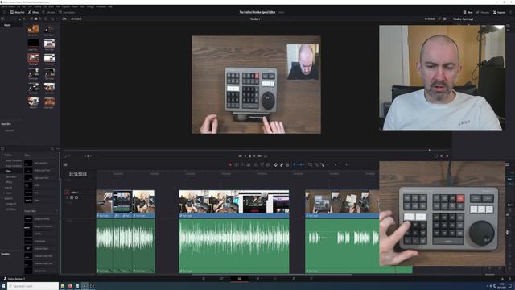The width and height of the screenshot is (515, 290).
Task: Select the Trim Edit Mode tool
Action: tap(236, 164)
